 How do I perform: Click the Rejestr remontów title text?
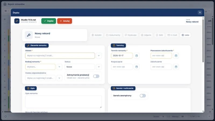pos(16,4)
